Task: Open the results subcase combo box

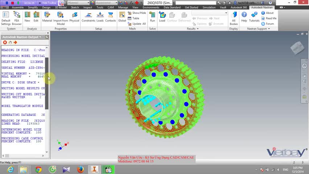Action: tap(210, 13)
